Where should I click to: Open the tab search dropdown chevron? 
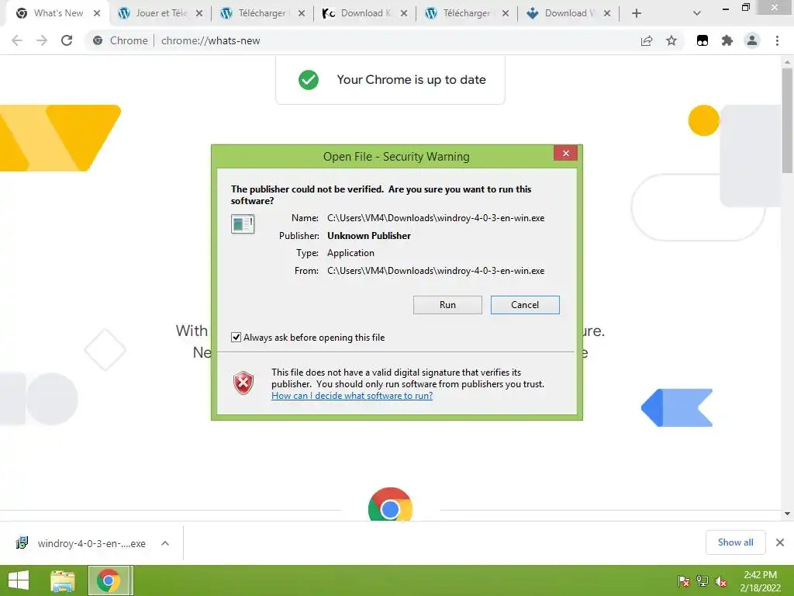click(697, 13)
